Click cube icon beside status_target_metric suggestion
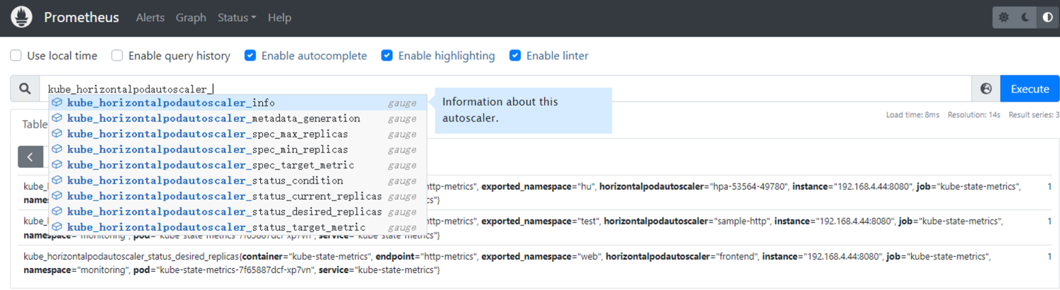The width and height of the screenshot is (1060, 290). pos(57,227)
